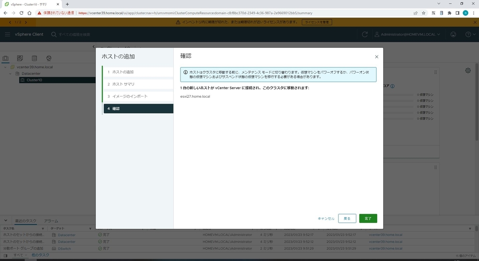Close the ホストの追加 dialog with X
The width and height of the screenshot is (479, 261).
tap(376, 57)
